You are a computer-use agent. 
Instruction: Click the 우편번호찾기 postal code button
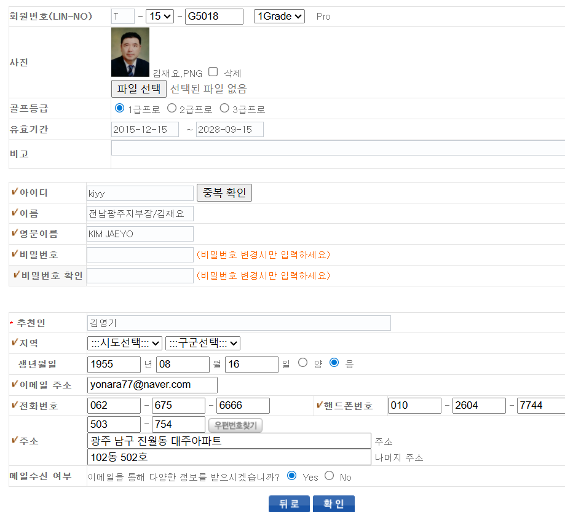click(x=236, y=425)
